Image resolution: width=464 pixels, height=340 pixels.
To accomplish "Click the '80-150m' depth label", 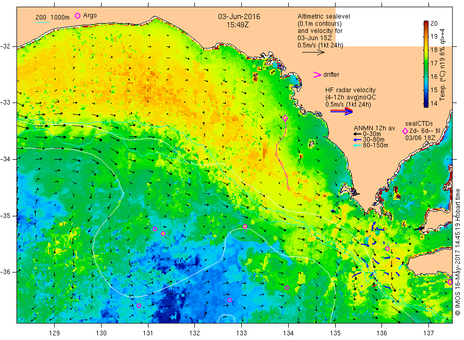I will tap(375, 145).
